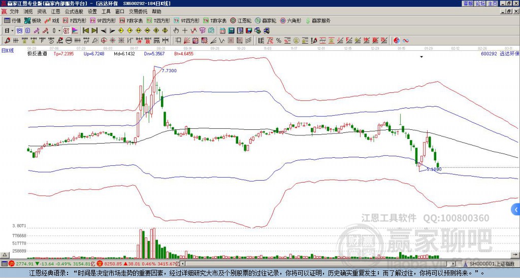Image resolution: width=520 pixels, height=278 pixels.
Task: Select the hand pan tool
Action: coord(176,31)
